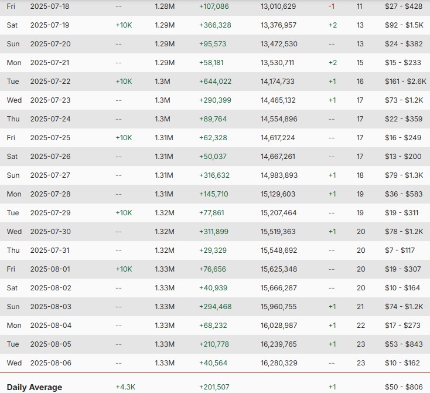
Task: Click total views 14,174,733
Action: click(277, 82)
